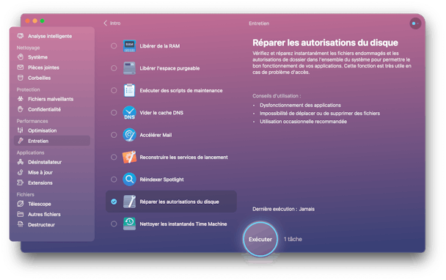The image size is (446, 280).
Task: Click the launch services rebuild icon
Action: 129,157
